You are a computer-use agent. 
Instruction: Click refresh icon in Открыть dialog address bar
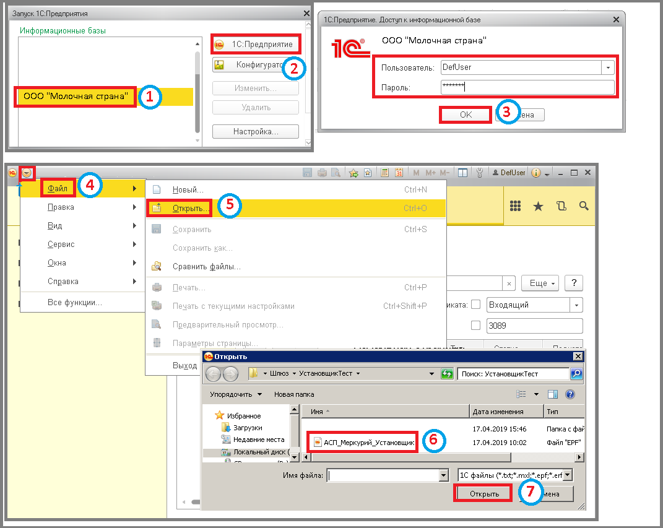pyautogui.click(x=447, y=374)
